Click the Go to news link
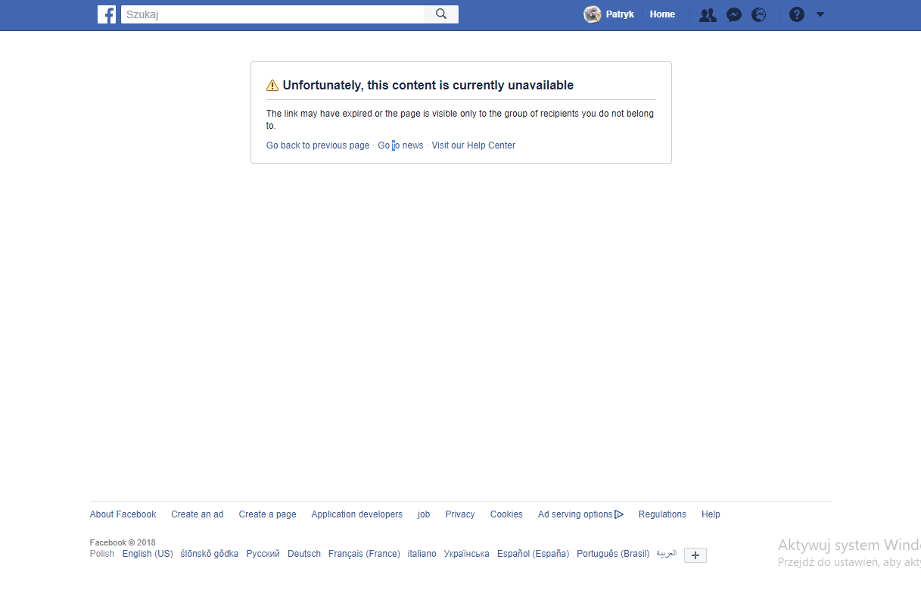921x600 pixels. (400, 145)
